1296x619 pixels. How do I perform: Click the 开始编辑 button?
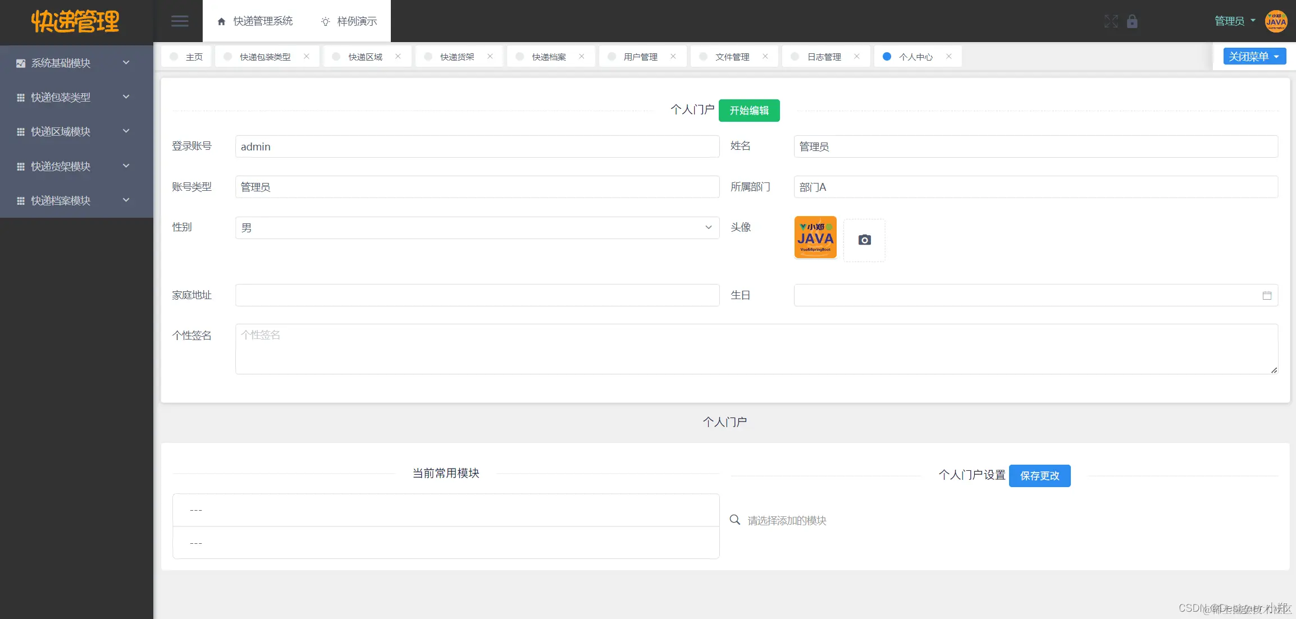point(749,110)
